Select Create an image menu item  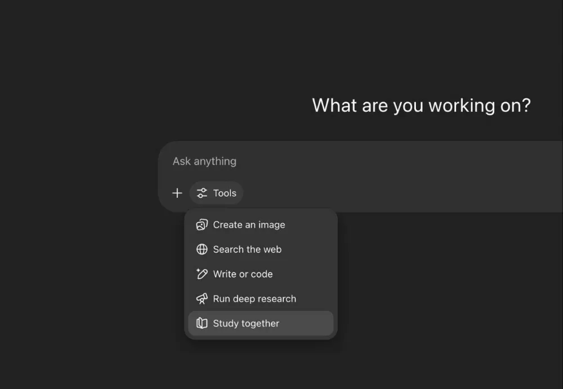pos(261,225)
